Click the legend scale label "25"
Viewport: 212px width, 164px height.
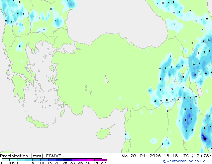click(x=65, y=163)
